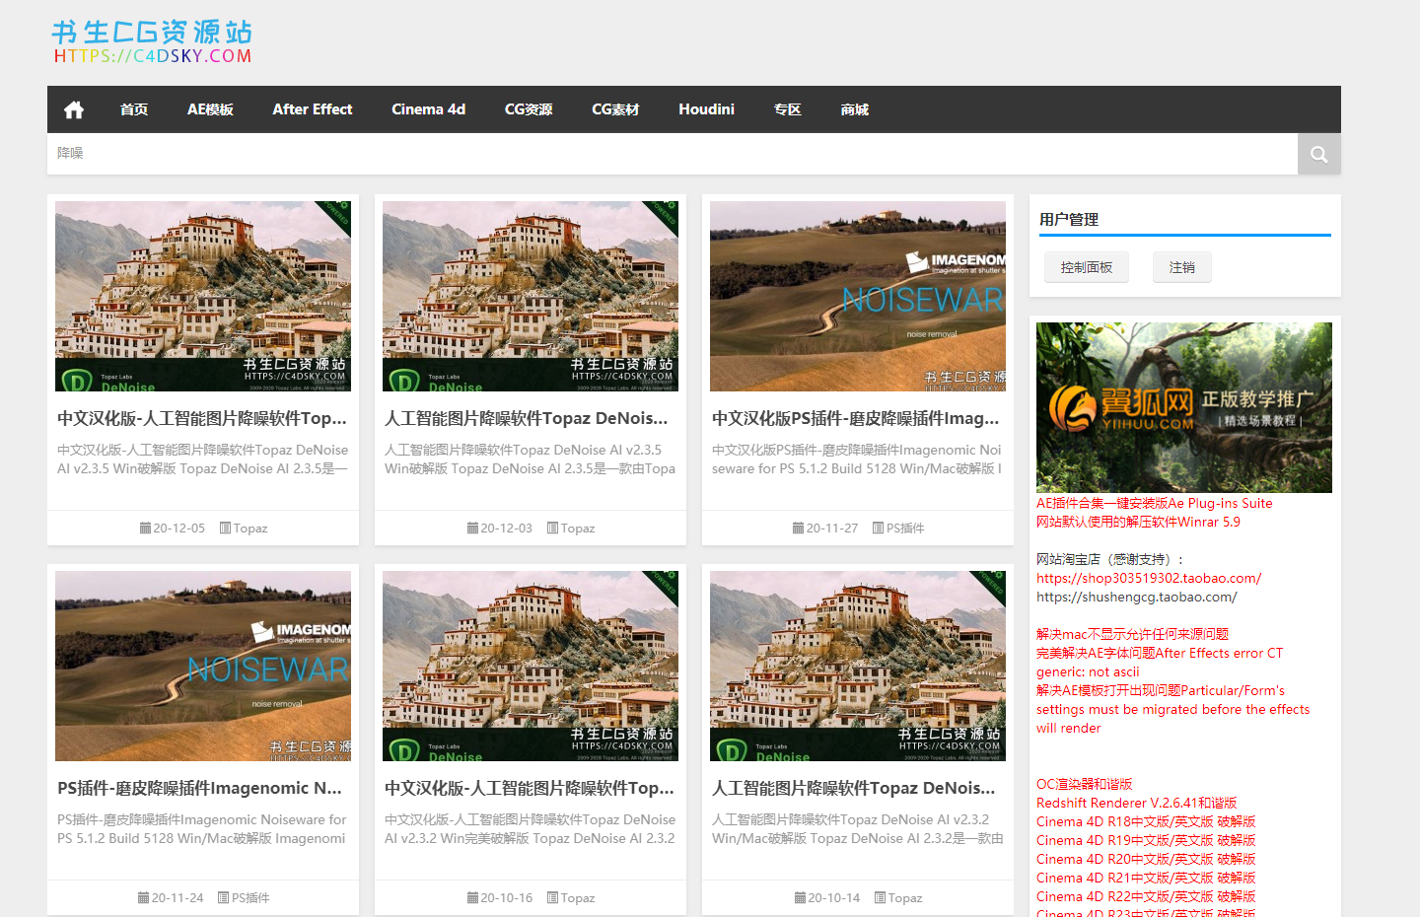Open 网站默认使用的解压软件Winrar 5.9 link
Screen dimensions: 1420x917
point(1138,523)
